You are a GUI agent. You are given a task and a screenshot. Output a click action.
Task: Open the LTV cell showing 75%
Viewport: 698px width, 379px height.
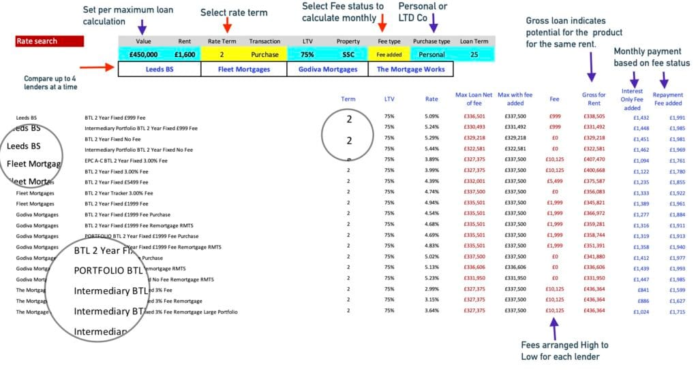[307, 54]
